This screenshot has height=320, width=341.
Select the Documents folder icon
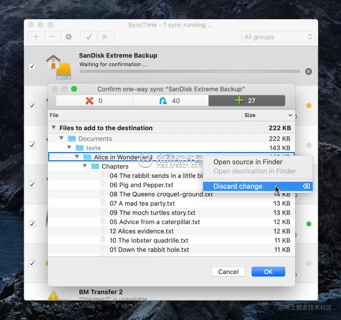(x=72, y=138)
